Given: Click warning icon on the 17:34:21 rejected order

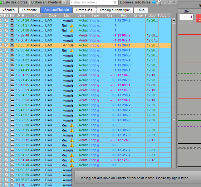Looking at the screenshot, I should [71, 26].
